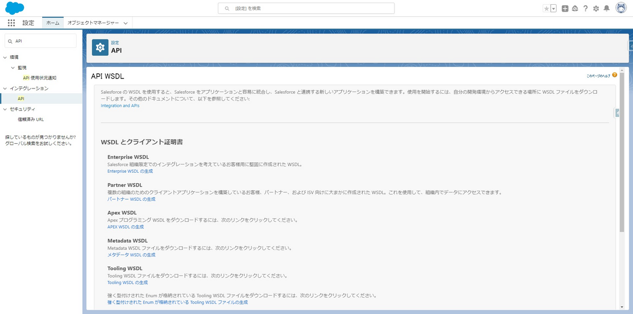Screen dimensions: 633x314
Task: Toggle the favorite star for this page
Action: [x=546, y=8]
